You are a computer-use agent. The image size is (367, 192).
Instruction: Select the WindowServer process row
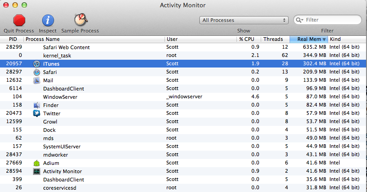pyautogui.click(x=183, y=97)
